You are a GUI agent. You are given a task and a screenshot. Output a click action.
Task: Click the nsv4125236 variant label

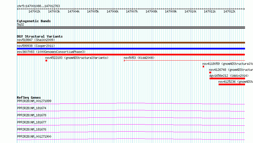(x=236, y=82)
